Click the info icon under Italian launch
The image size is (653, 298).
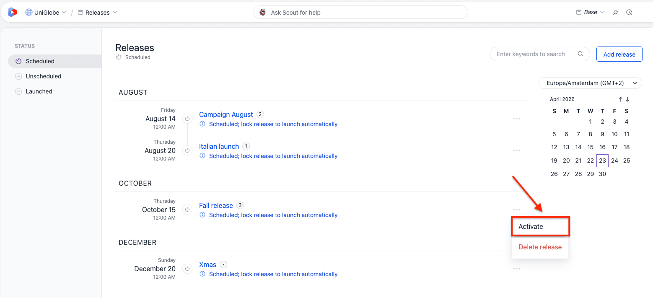click(202, 156)
